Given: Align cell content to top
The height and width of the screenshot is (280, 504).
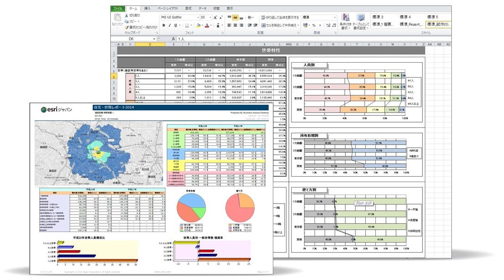Looking at the screenshot, I should coord(229,17).
